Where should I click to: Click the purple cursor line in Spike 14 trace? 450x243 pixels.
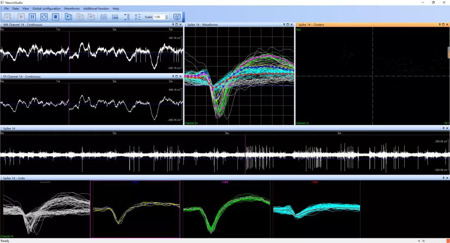[245, 155]
